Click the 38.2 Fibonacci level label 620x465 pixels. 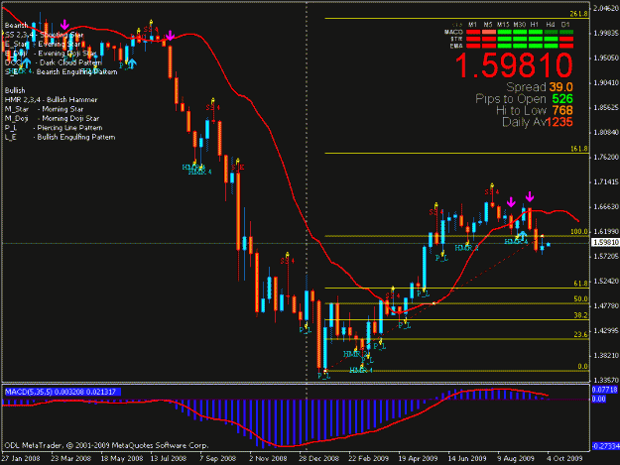coord(580,315)
